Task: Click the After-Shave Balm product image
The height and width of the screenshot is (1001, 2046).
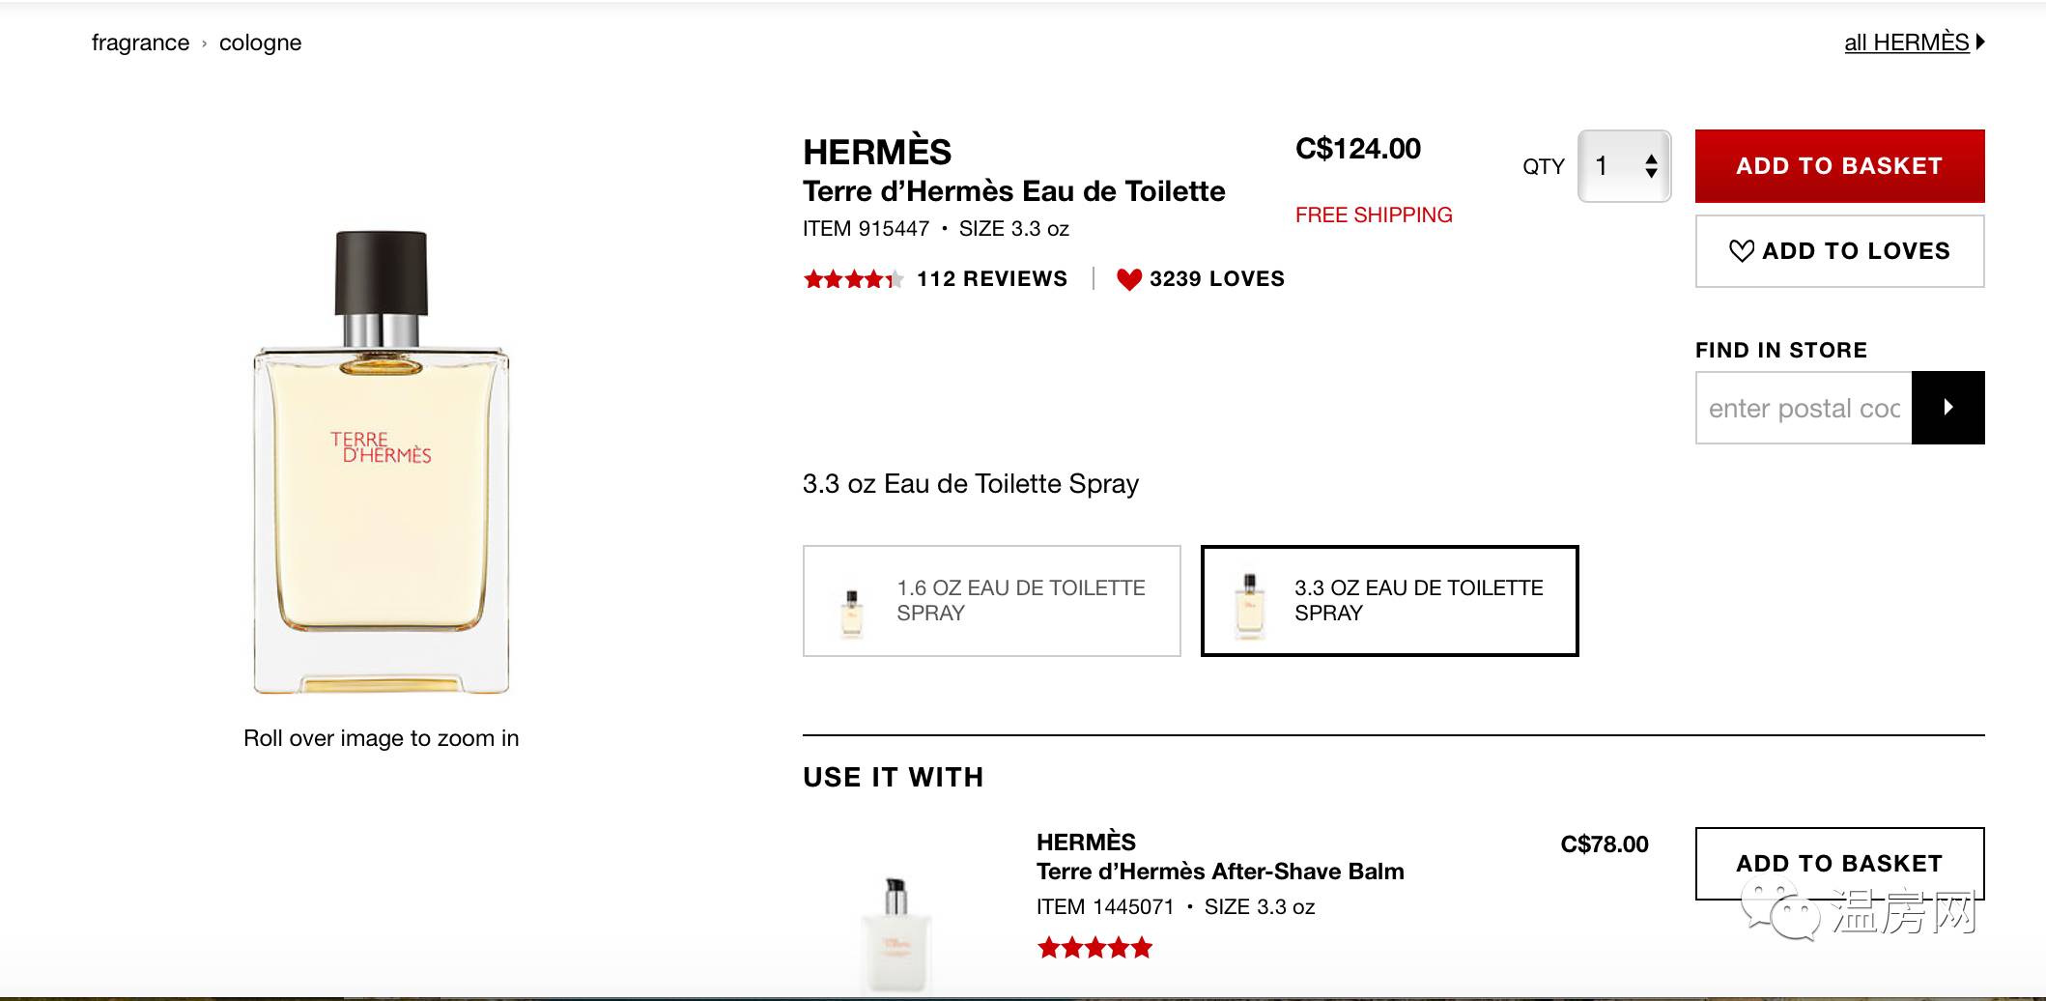Action: (x=895, y=932)
